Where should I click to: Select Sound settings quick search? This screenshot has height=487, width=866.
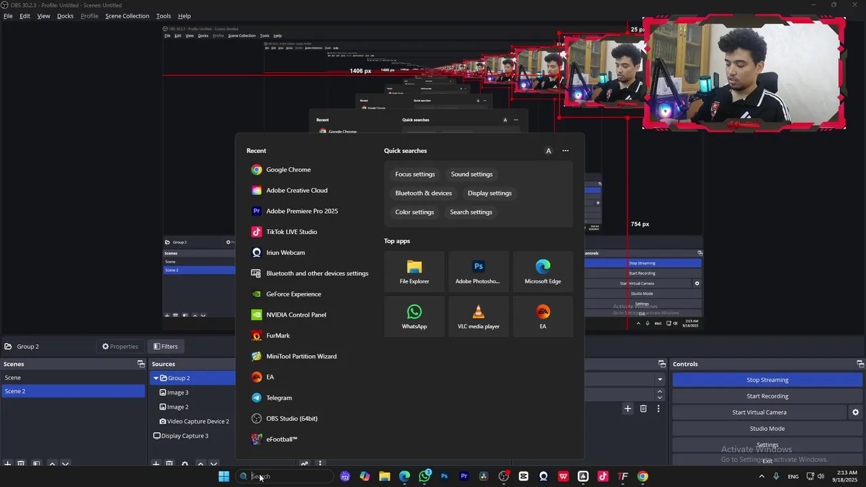coord(472,175)
